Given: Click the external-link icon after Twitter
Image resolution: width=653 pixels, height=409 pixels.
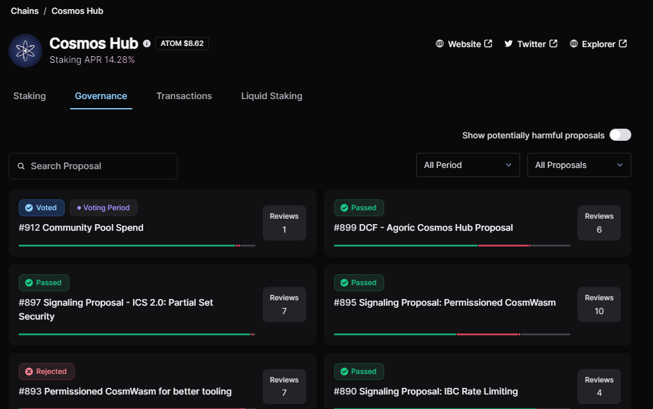Looking at the screenshot, I should coord(553,43).
